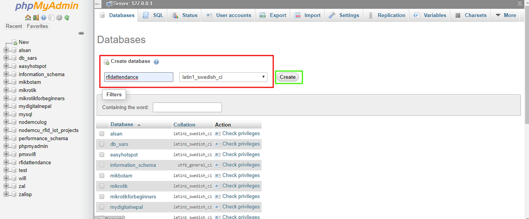Click the link chain icon in the sidebar
The width and height of the screenshot is (529, 219).
81,33
